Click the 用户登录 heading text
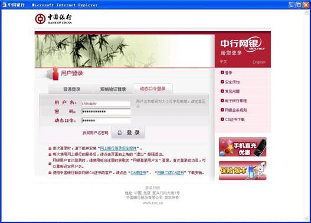Viewport: 311px width, 223px height. [72, 73]
